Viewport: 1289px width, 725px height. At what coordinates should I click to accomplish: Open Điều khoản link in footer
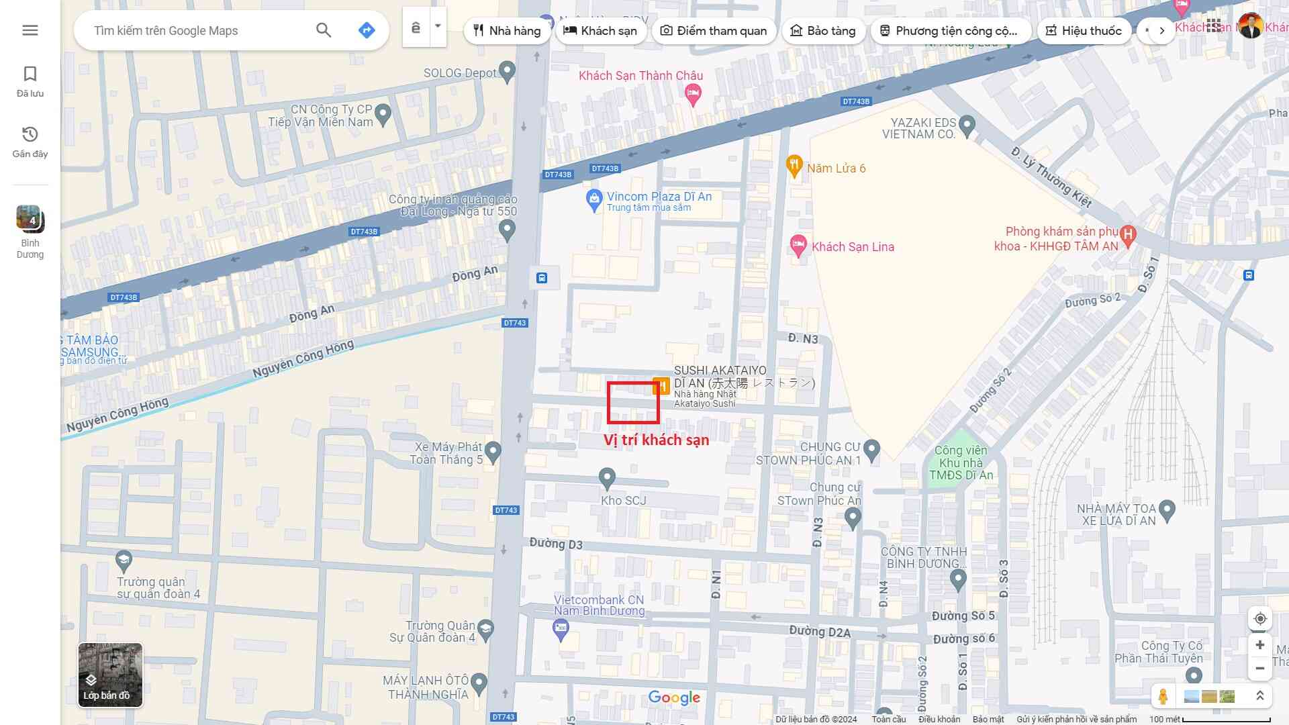click(939, 719)
